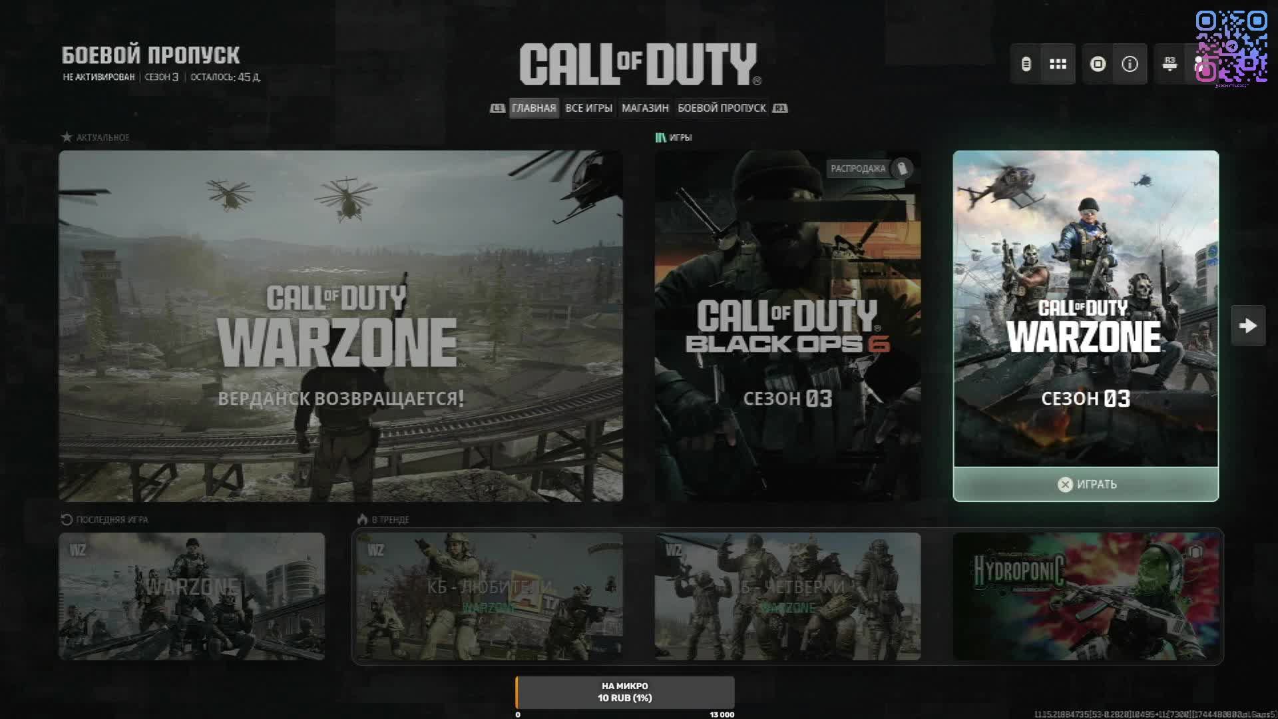The width and height of the screenshot is (1278, 719).
Task: Click the R3 stick press icon
Action: point(1170,64)
